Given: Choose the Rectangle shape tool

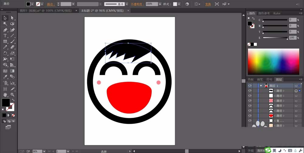Looking at the screenshot, I should [x=5, y=41].
